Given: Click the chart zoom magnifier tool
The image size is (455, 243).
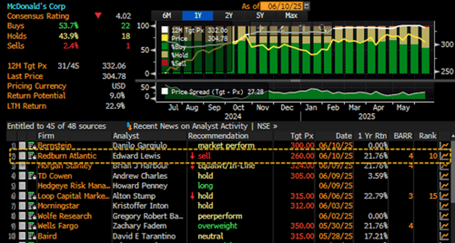Looking at the screenshot, I should [322, 28].
